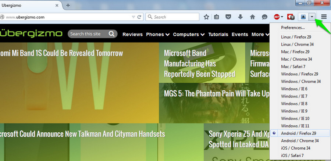Expand the More navigation menu
This screenshot has width=331, height=161.
tap(260, 35)
